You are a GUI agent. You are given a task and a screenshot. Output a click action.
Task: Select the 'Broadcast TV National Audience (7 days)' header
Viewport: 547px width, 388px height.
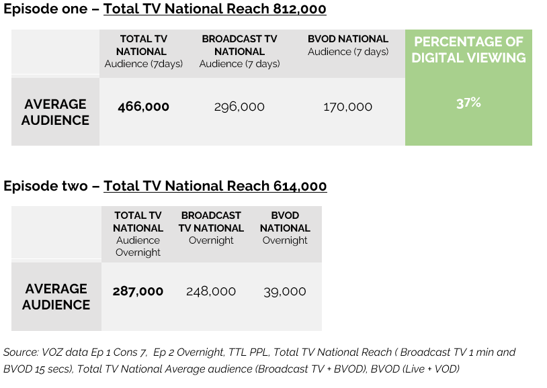click(239, 52)
